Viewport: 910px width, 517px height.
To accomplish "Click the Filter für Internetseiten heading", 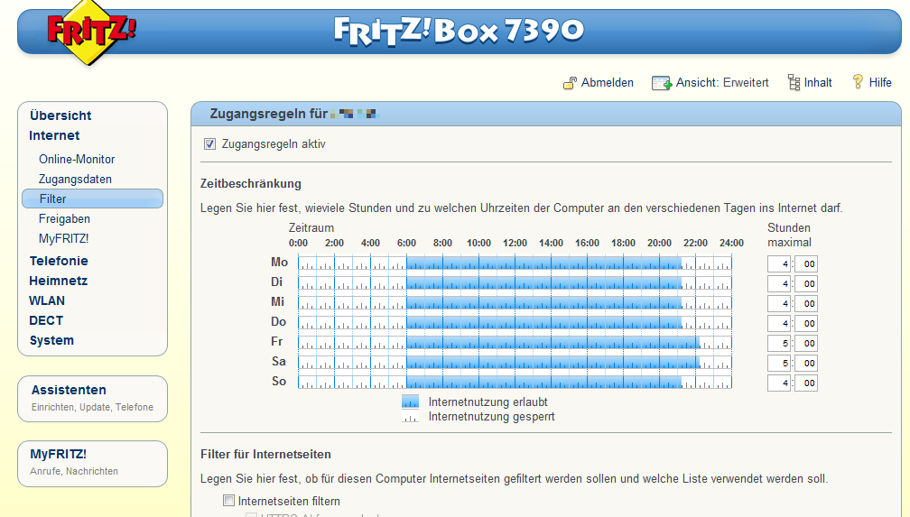I will coord(265,455).
